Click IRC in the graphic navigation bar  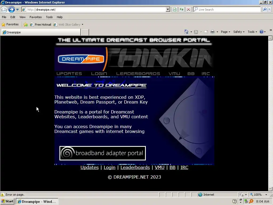click(x=206, y=74)
